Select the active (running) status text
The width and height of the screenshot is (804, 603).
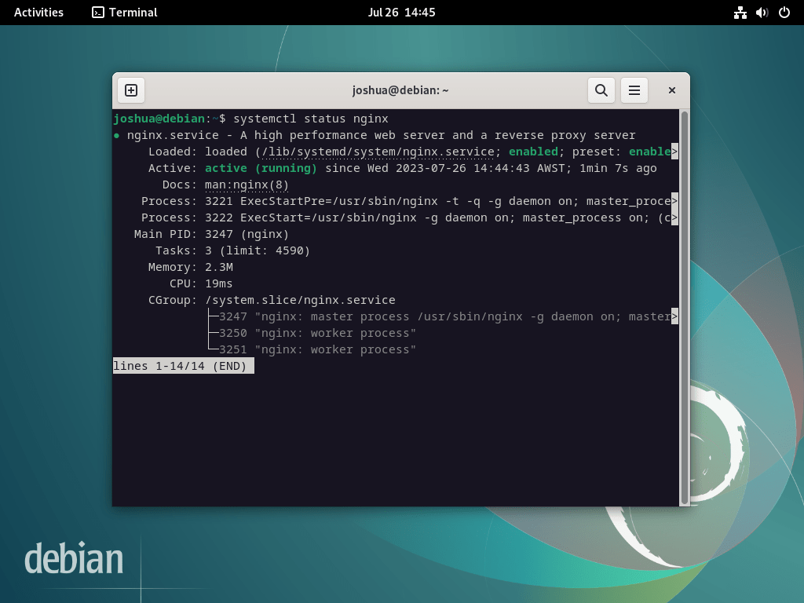261,167
